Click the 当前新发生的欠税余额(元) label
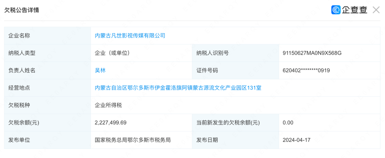This screenshot has height=158, width=385. [x=228, y=122]
